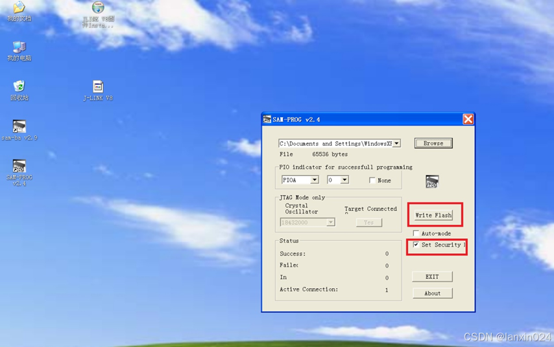Click the Browse button
This screenshot has height=347, width=554.
tap(433, 143)
